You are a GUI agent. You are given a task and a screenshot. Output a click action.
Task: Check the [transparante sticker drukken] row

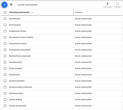[5, 37]
